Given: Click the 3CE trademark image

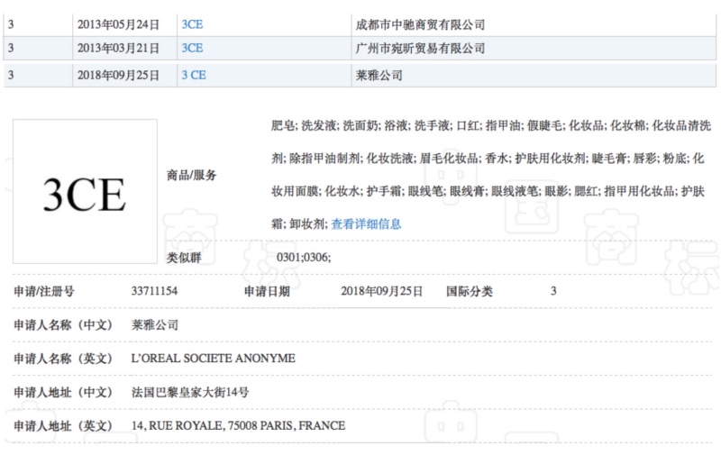Looking at the screenshot, I should 85,192.
